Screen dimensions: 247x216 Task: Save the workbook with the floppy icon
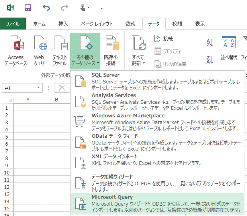pos(28,8)
